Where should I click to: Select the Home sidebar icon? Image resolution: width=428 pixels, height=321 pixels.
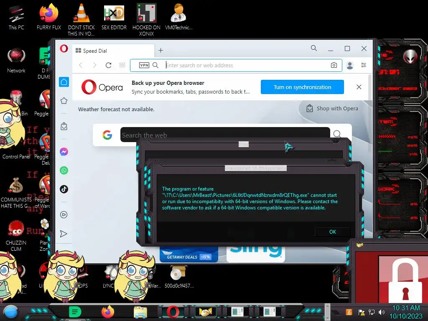[x=64, y=82]
